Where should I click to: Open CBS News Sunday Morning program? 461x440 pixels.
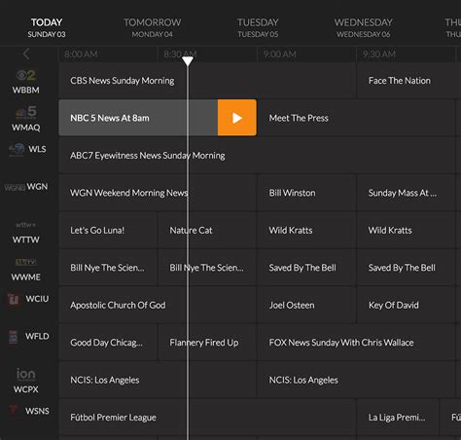coord(207,80)
